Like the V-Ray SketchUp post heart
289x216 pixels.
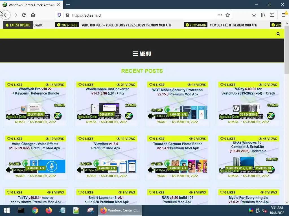[x=222, y=84]
